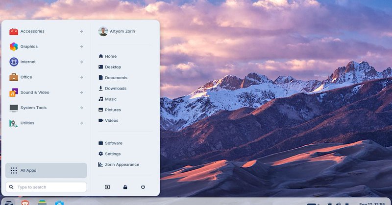Click the Artyom Zorin user profile
392x205 pixels.
click(x=117, y=31)
